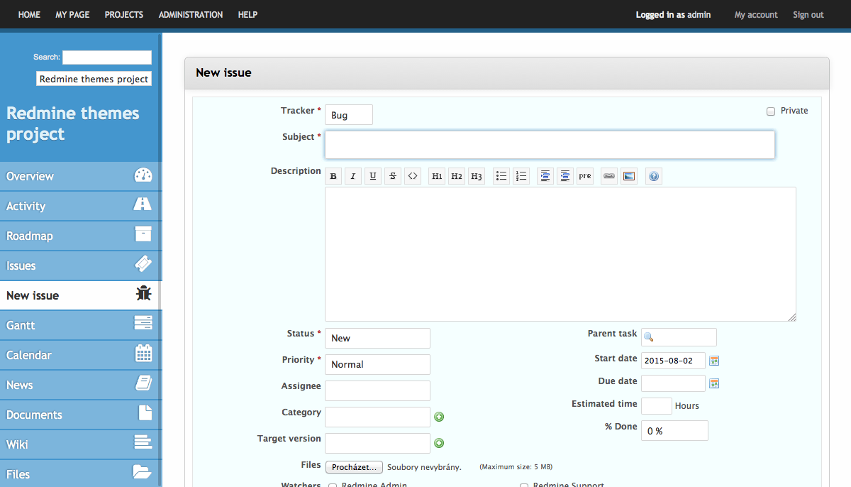Focus the Due date field
Viewport: 851px width, 487px height.
click(673, 383)
